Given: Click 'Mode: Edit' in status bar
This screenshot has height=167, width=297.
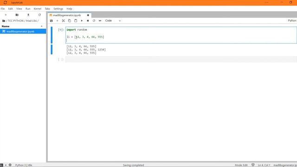Looking at the screenshot, I should tap(241, 165).
